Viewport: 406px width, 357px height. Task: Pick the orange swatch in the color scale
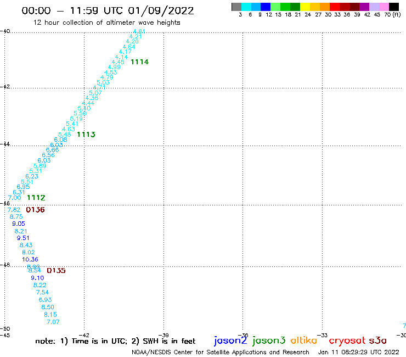pos(325,7)
